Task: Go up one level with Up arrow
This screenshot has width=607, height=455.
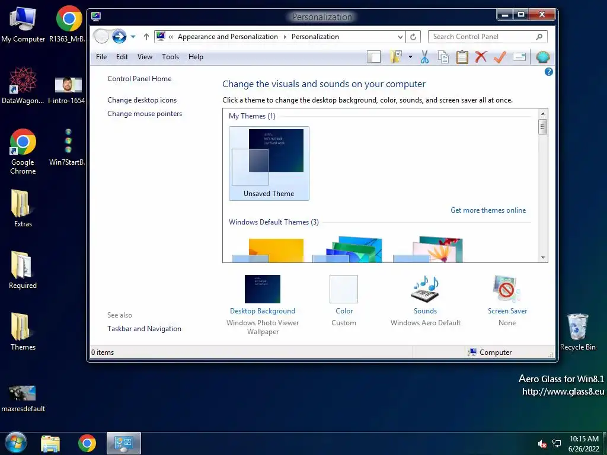Action: (x=146, y=37)
